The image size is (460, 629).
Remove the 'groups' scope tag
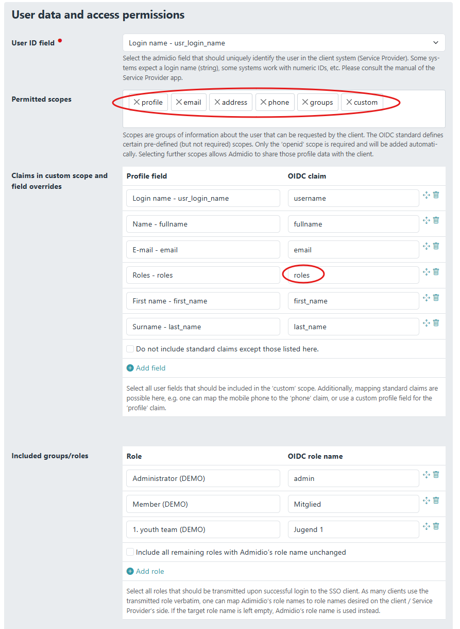[305, 102]
